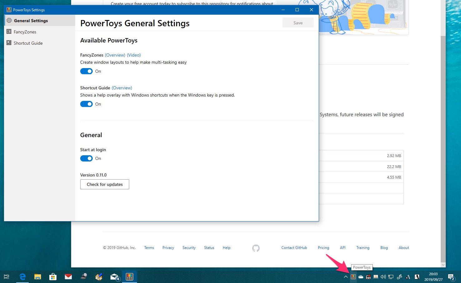Viewport: 461px width, 283px height.
Task: Maximize the PowerToys Settings window
Action: (x=297, y=10)
